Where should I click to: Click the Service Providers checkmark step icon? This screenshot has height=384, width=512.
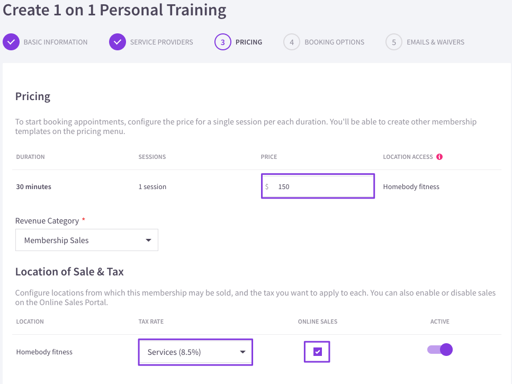[118, 42]
